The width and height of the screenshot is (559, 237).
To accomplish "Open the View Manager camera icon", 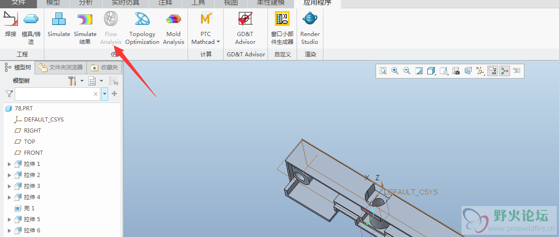I will [456, 71].
